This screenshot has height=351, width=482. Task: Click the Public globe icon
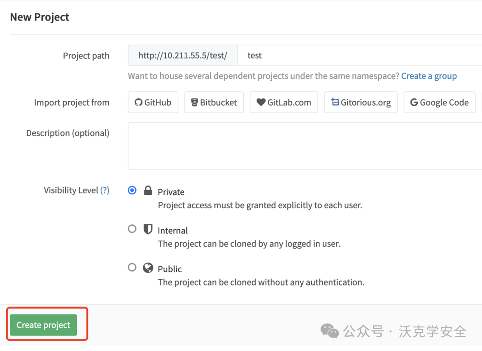tap(148, 268)
